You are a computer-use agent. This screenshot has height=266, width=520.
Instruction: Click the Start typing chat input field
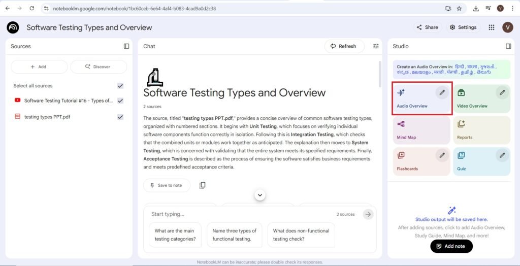239,214
